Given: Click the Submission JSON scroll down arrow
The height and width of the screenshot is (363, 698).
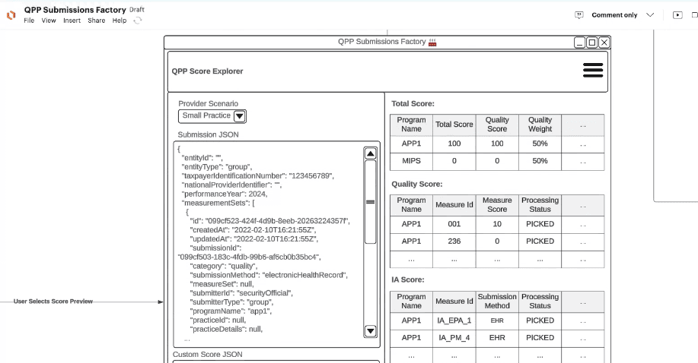Looking at the screenshot, I should pyautogui.click(x=371, y=331).
